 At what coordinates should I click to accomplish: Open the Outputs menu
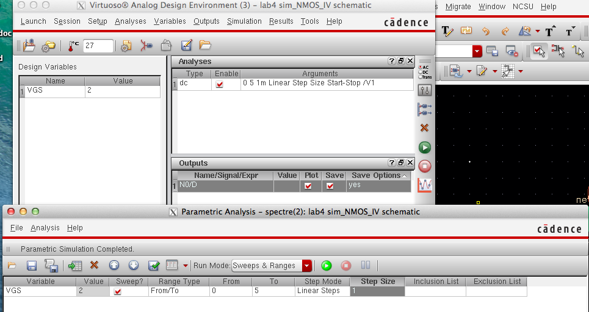coord(206,21)
